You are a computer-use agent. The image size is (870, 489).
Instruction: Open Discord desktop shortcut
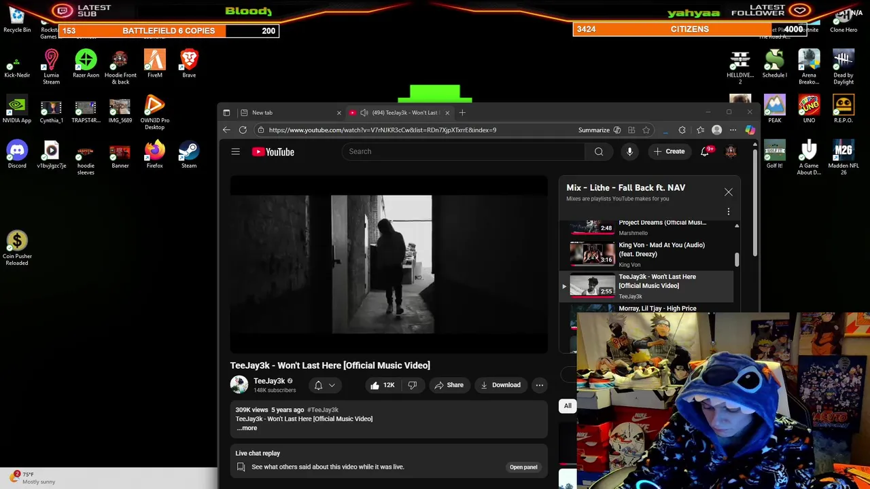[x=17, y=155]
